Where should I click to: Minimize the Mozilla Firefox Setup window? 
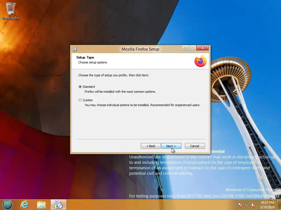pyautogui.click(x=185, y=48)
